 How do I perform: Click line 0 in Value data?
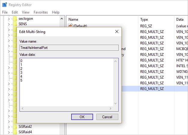pos(21,61)
